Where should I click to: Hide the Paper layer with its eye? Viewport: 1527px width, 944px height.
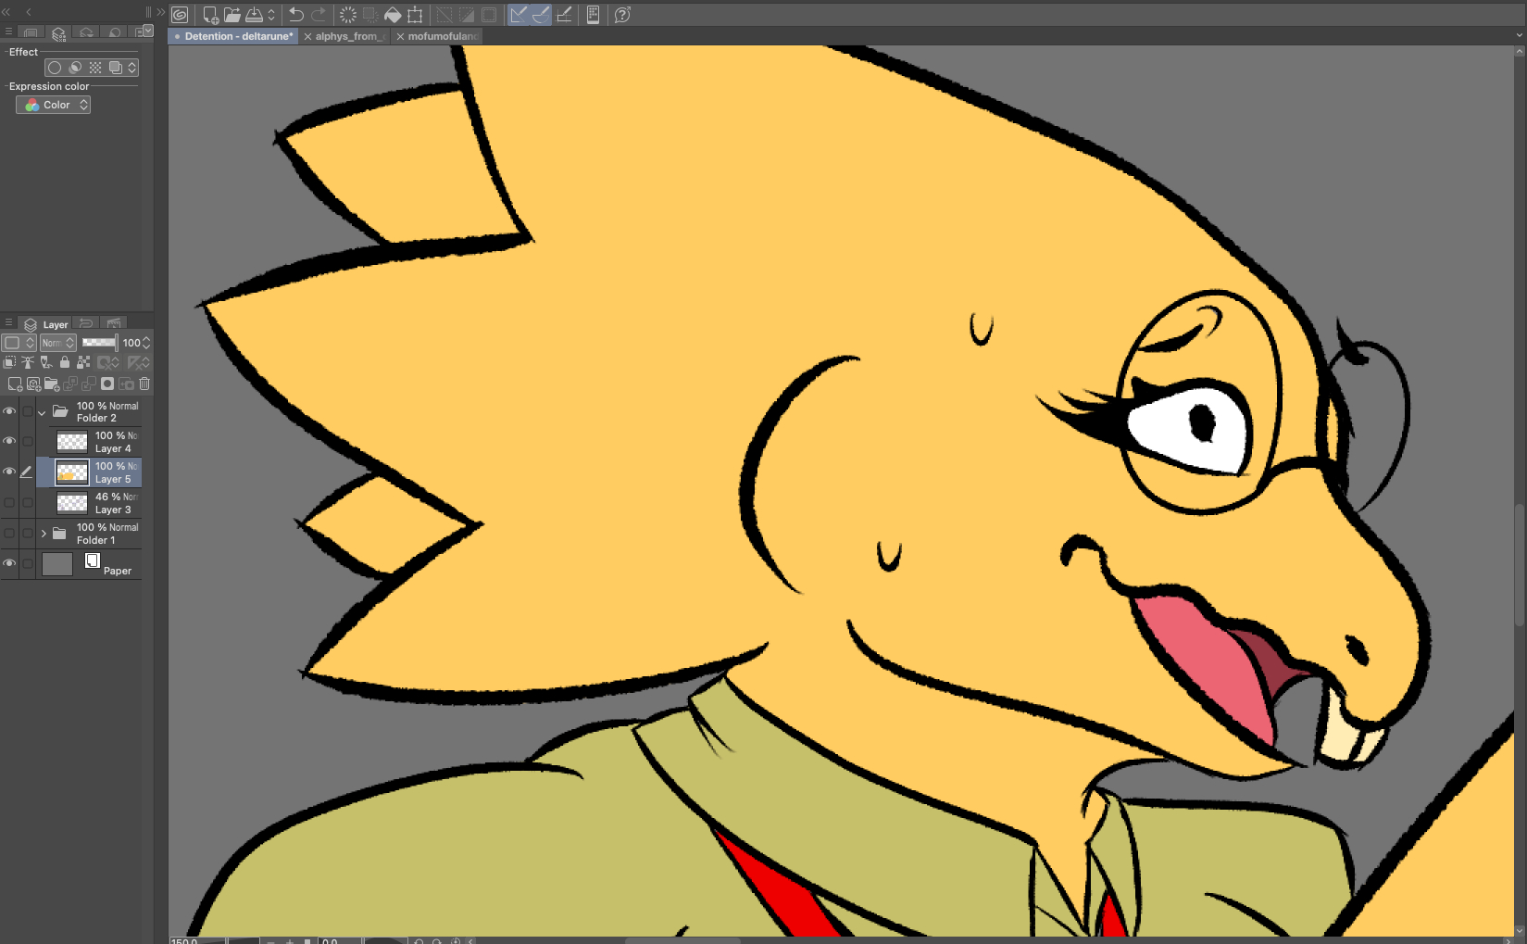[x=9, y=563]
